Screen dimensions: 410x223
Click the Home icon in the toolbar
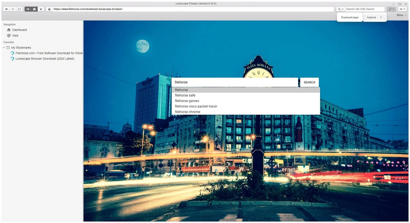coord(34,9)
